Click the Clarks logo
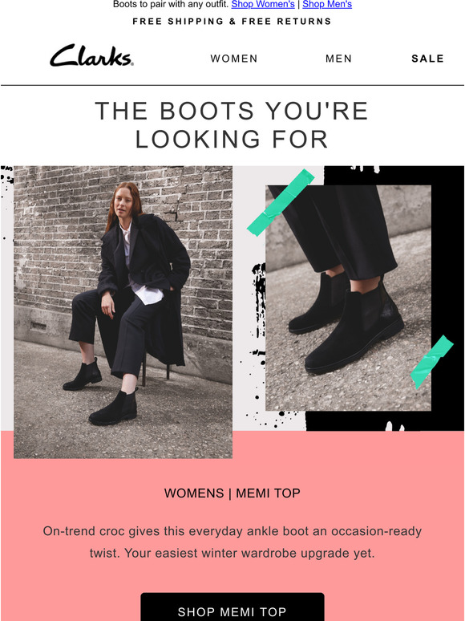This screenshot has height=621, width=465. (91, 55)
